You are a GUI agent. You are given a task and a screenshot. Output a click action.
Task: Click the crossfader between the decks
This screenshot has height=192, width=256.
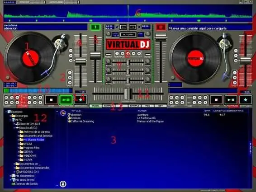coord(128,94)
